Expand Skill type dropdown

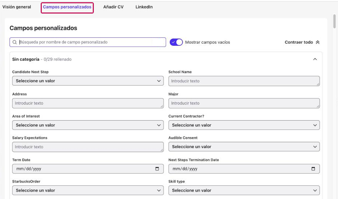[244, 190]
